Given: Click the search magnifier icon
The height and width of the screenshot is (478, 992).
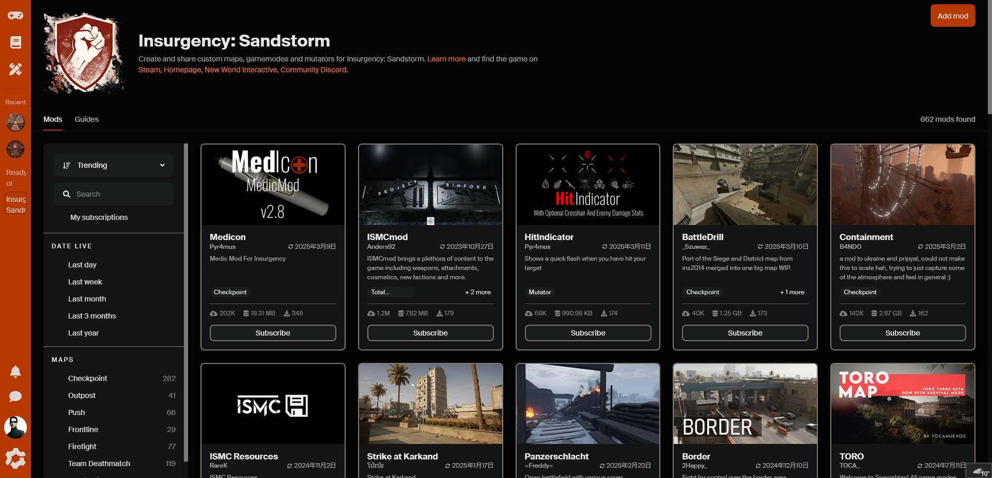Looking at the screenshot, I should pos(67,194).
